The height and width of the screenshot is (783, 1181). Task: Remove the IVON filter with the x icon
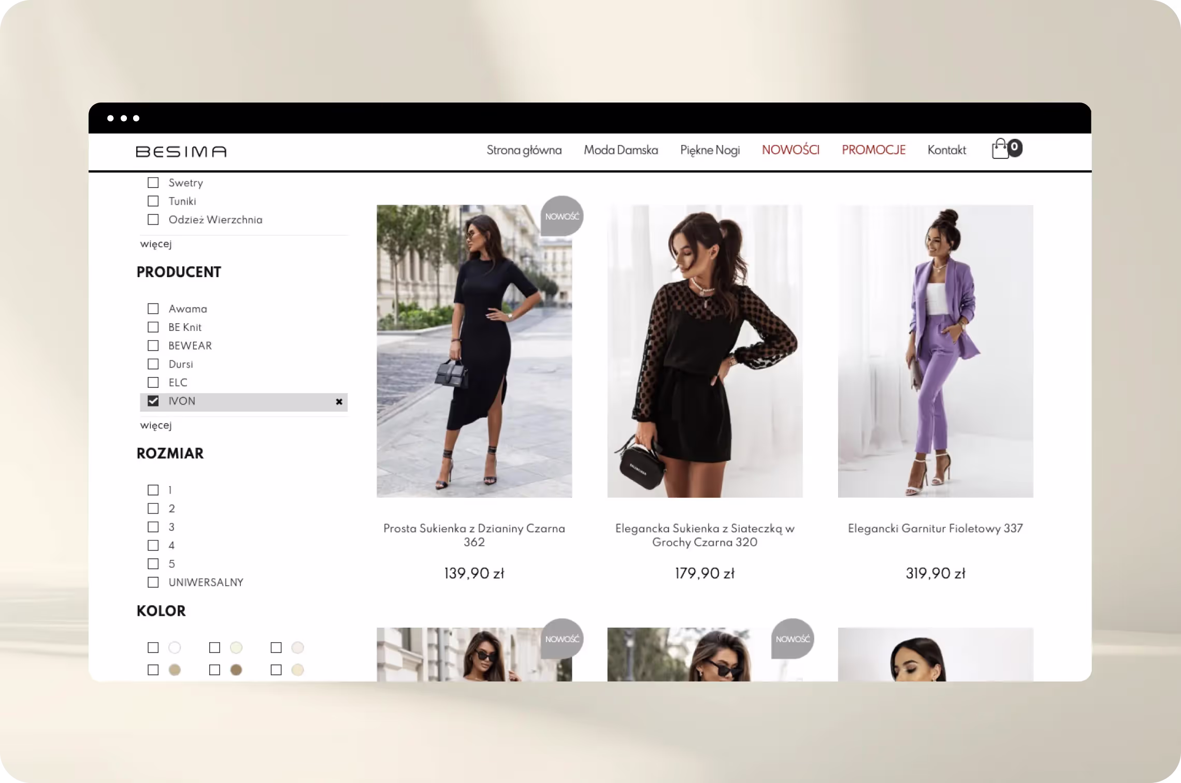(339, 402)
